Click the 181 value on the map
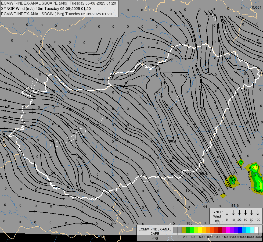 point(188,158)
